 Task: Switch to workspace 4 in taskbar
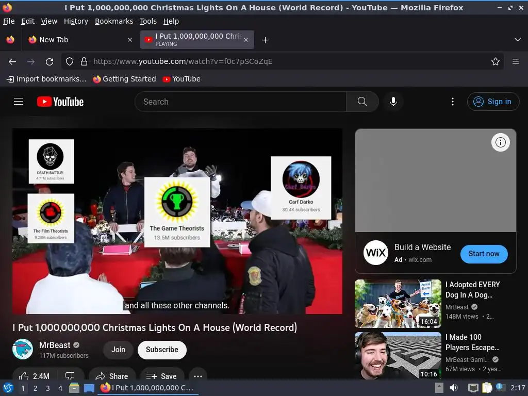pos(60,388)
